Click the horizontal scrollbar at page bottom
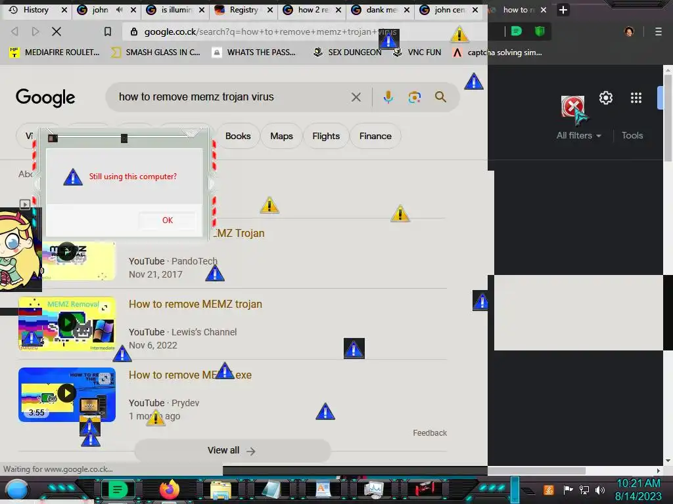Viewport: 673px width, 504px height. (536, 471)
